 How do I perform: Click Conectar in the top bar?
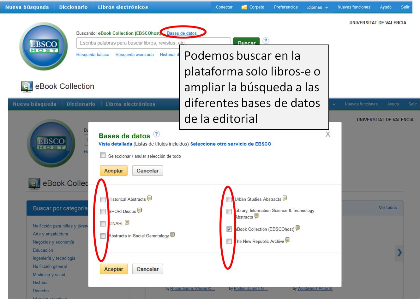[224, 7]
